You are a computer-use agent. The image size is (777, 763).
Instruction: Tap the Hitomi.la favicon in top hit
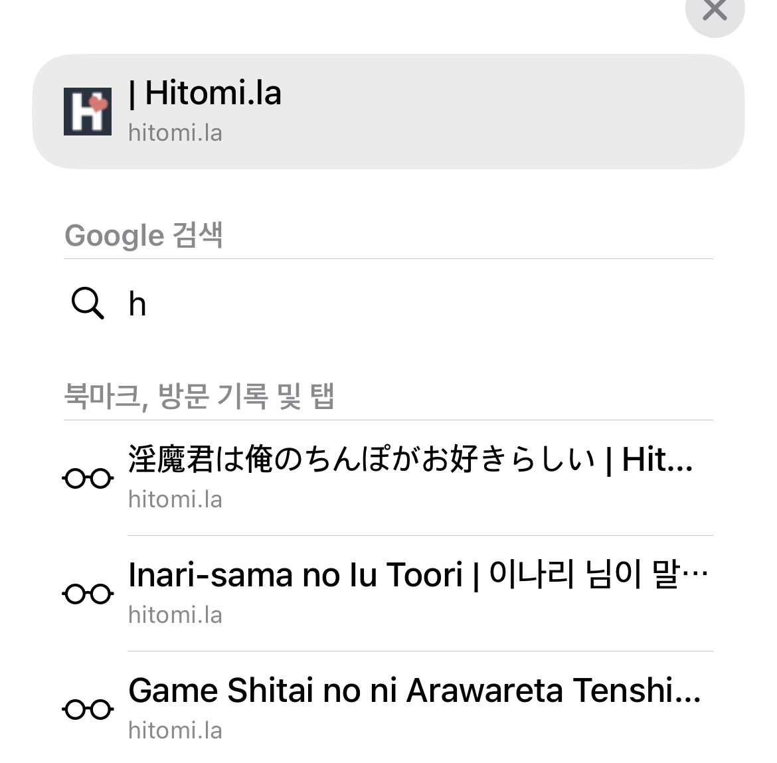coord(88,112)
